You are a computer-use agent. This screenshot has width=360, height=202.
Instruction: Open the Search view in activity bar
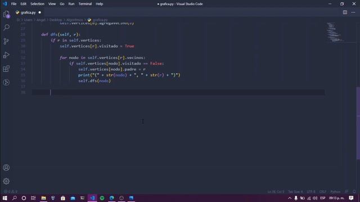pyautogui.click(x=6, y=27)
